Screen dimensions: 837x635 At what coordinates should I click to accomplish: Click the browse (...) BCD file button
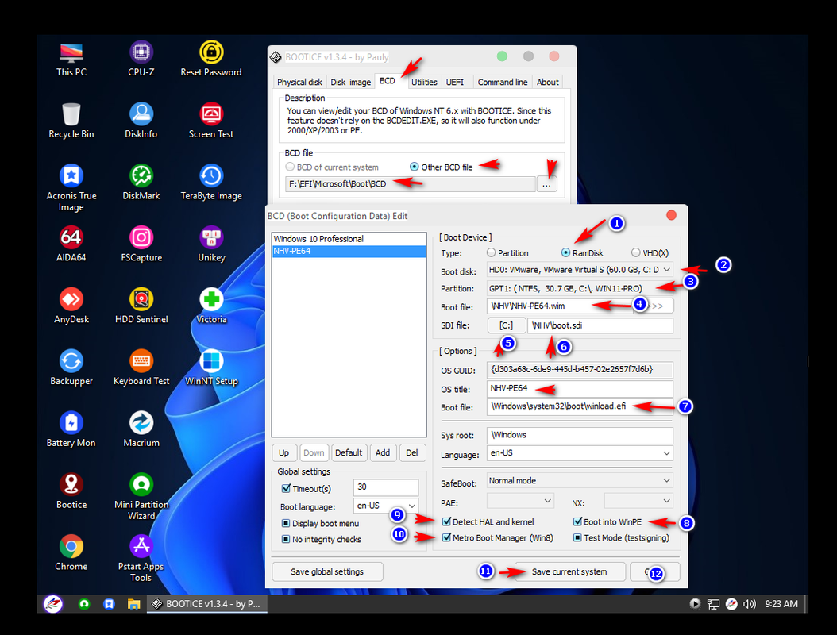point(546,184)
